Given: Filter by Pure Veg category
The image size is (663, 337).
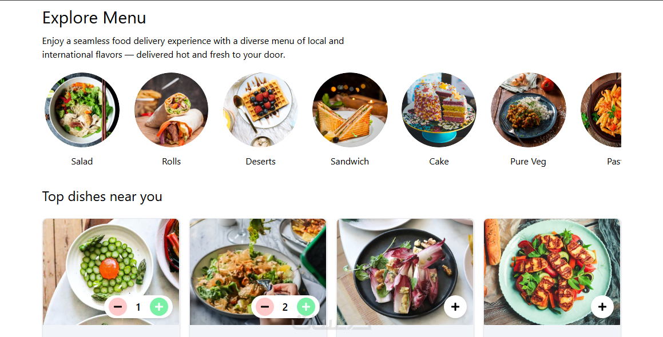Looking at the screenshot, I should point(528,110).
